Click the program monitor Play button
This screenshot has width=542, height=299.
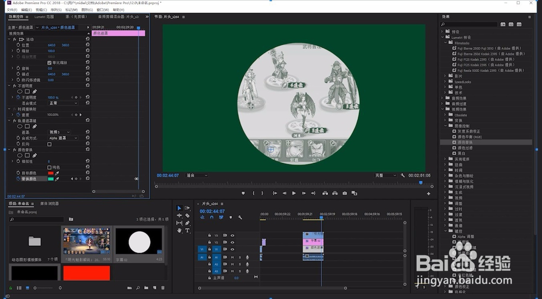[294, 193]
